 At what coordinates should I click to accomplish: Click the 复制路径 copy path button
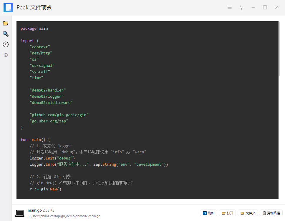point(271,213)
